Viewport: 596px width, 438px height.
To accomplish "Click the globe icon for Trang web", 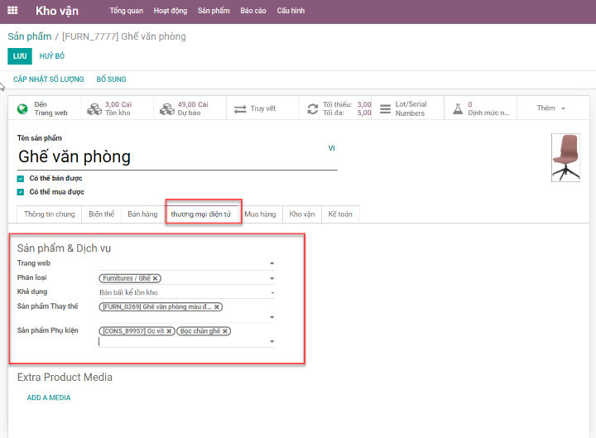I will pyautogui.click(x=22, y=109).
